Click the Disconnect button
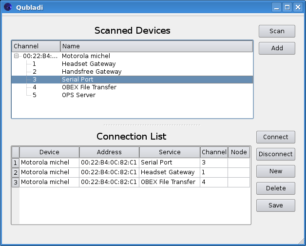 tap(276, 154)
